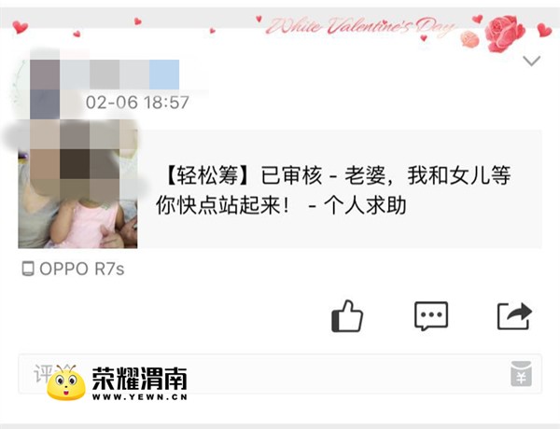
Task: Tap the phone icon beside OPPO R7s
Action: tap(28, 269)
